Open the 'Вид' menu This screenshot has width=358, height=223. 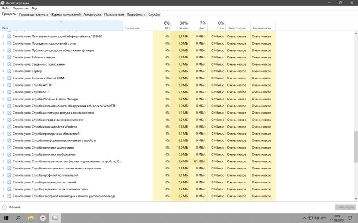coord(34,8)
